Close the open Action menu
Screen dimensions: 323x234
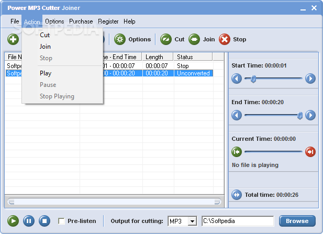pos(32,21)
